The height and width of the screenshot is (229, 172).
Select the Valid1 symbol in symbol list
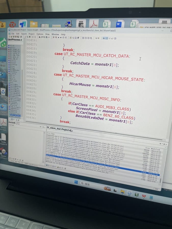click(x=12, y=46)
